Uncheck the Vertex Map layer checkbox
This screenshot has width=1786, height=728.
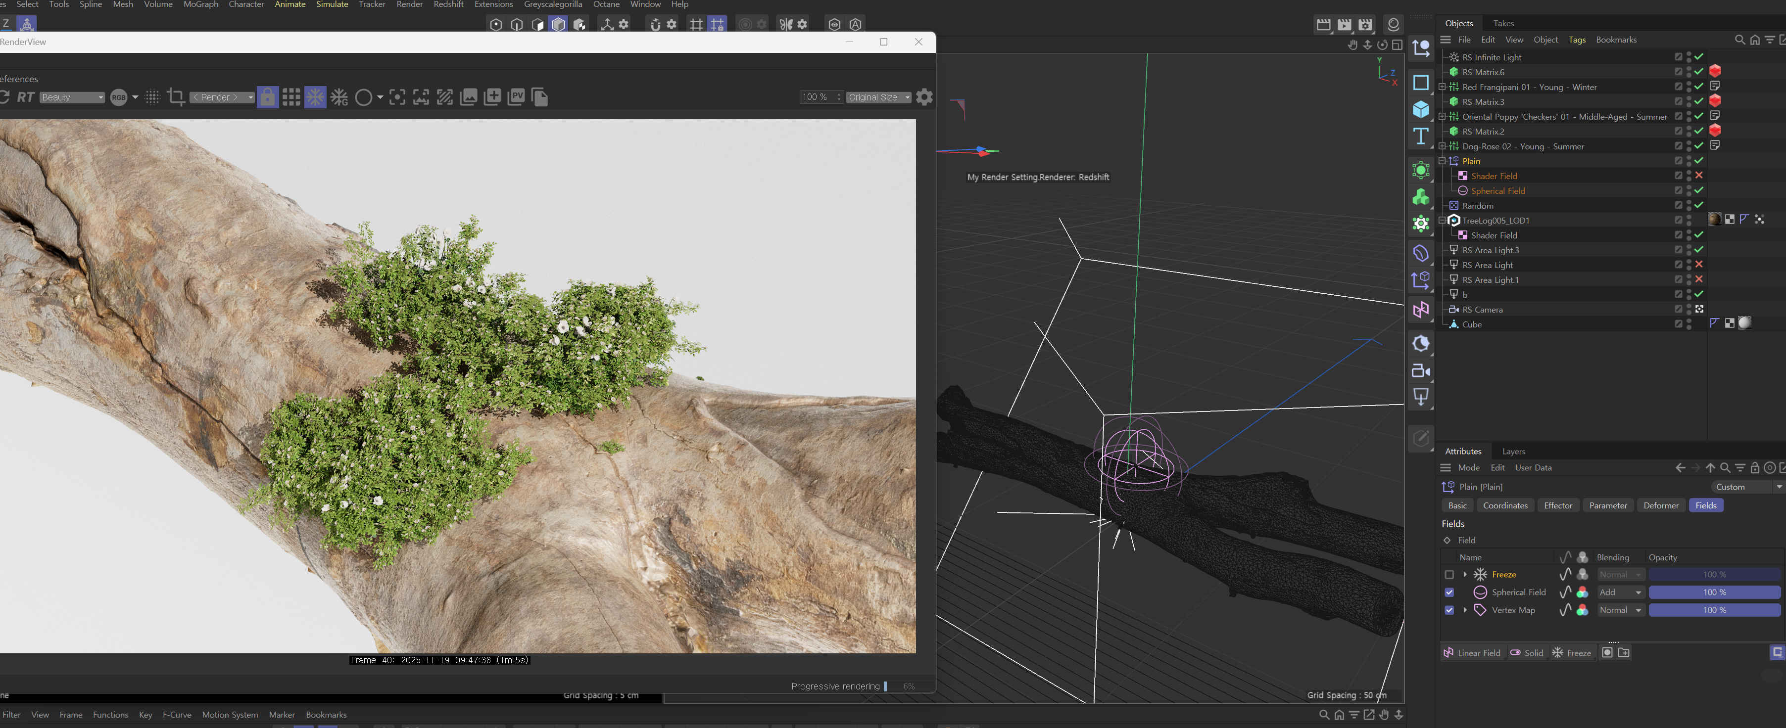pos(1449,610)
